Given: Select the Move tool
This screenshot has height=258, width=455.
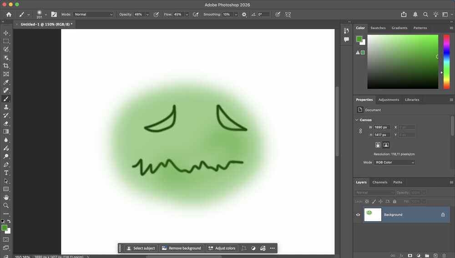Looking at the screenshot, I should [x=6, y=33].
